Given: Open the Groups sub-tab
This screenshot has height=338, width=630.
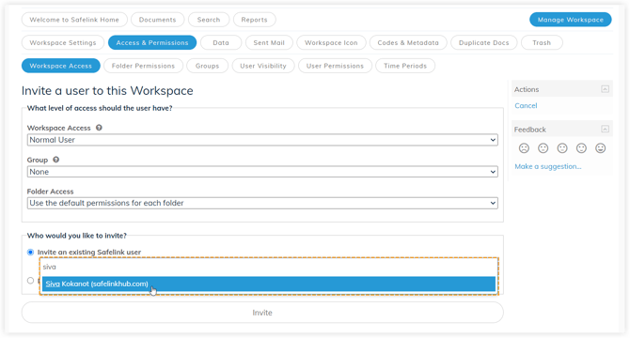Looking at the screenshot, I should coord(207,66).
